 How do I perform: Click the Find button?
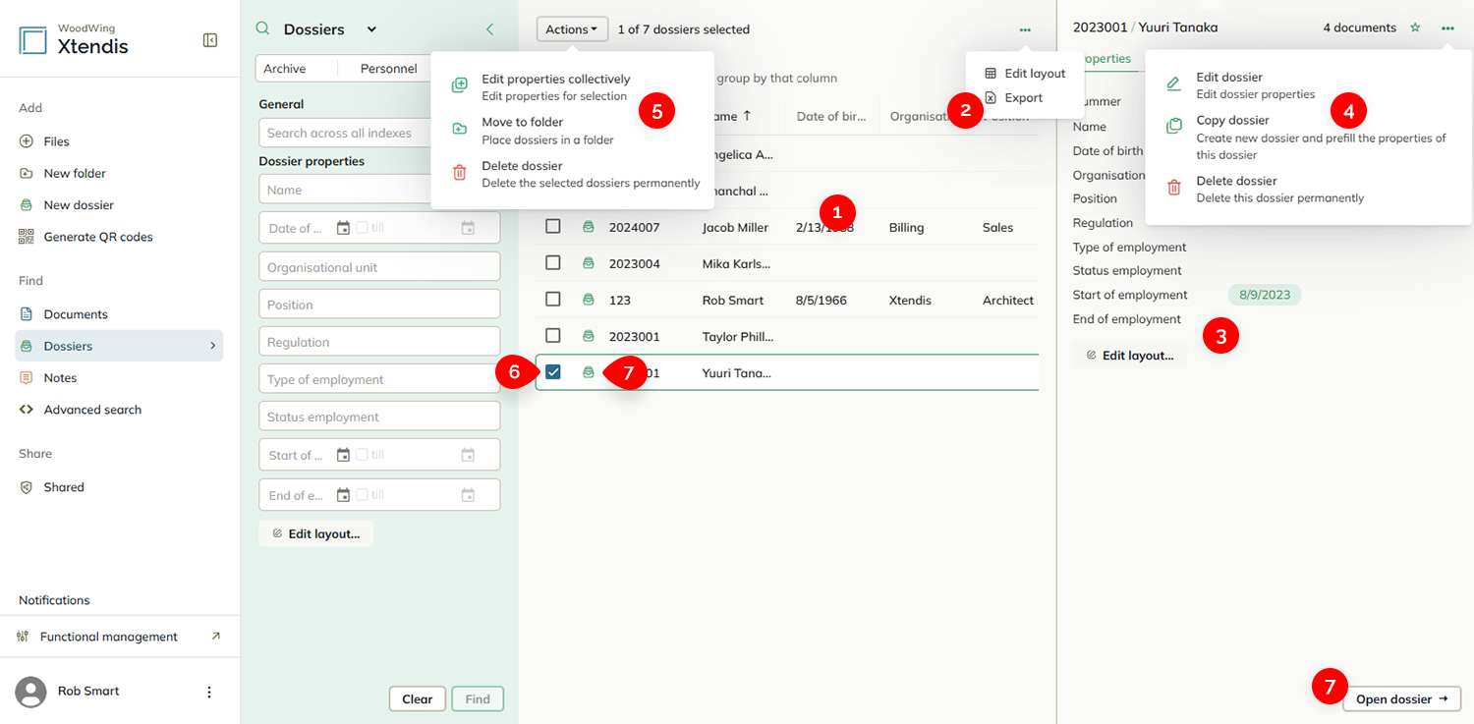(478, 699)
